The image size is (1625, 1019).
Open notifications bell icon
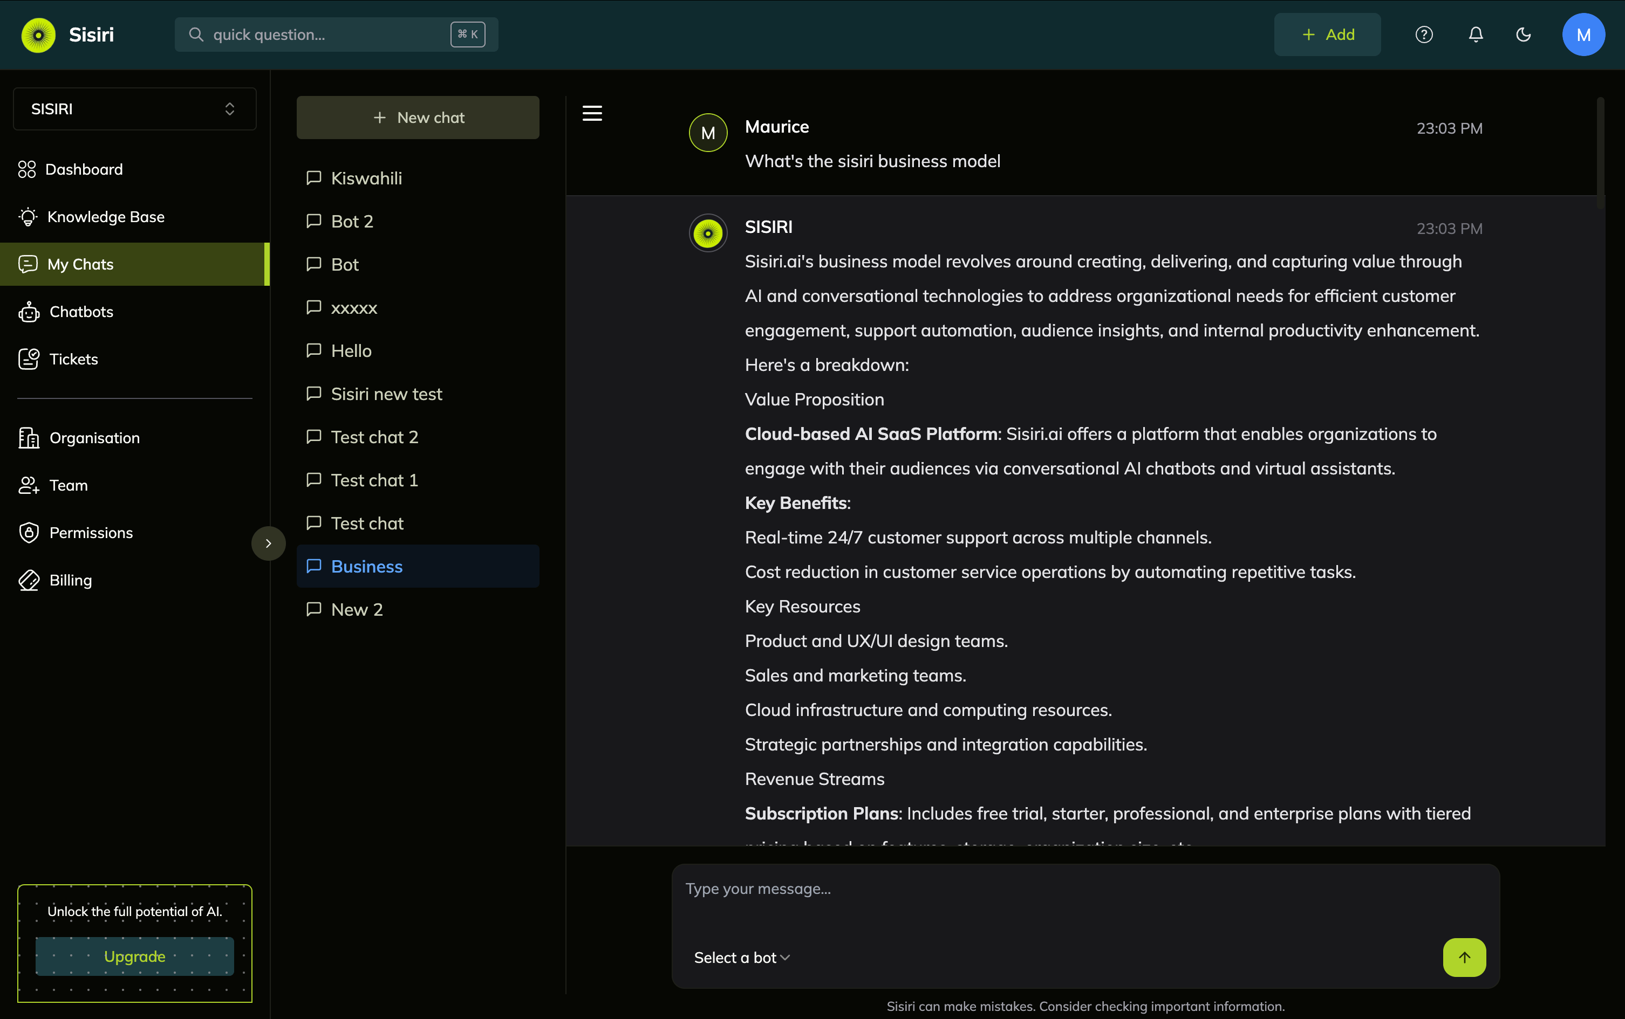tap(1476, 35)
